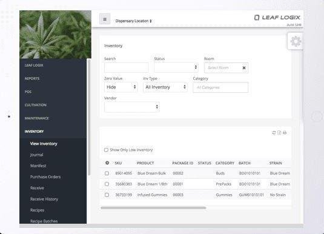Viewport: 324px width, 234px height.
Task: Click the sidebar vertical scrollbar
Action: (x=89, y=117)
